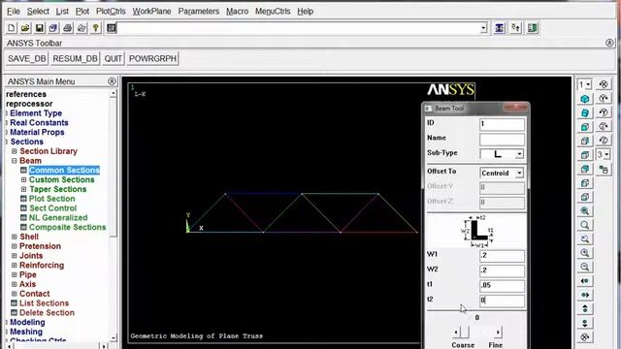Click the Pan-Zoom-Rotate toolbar icon

point(53,28)
